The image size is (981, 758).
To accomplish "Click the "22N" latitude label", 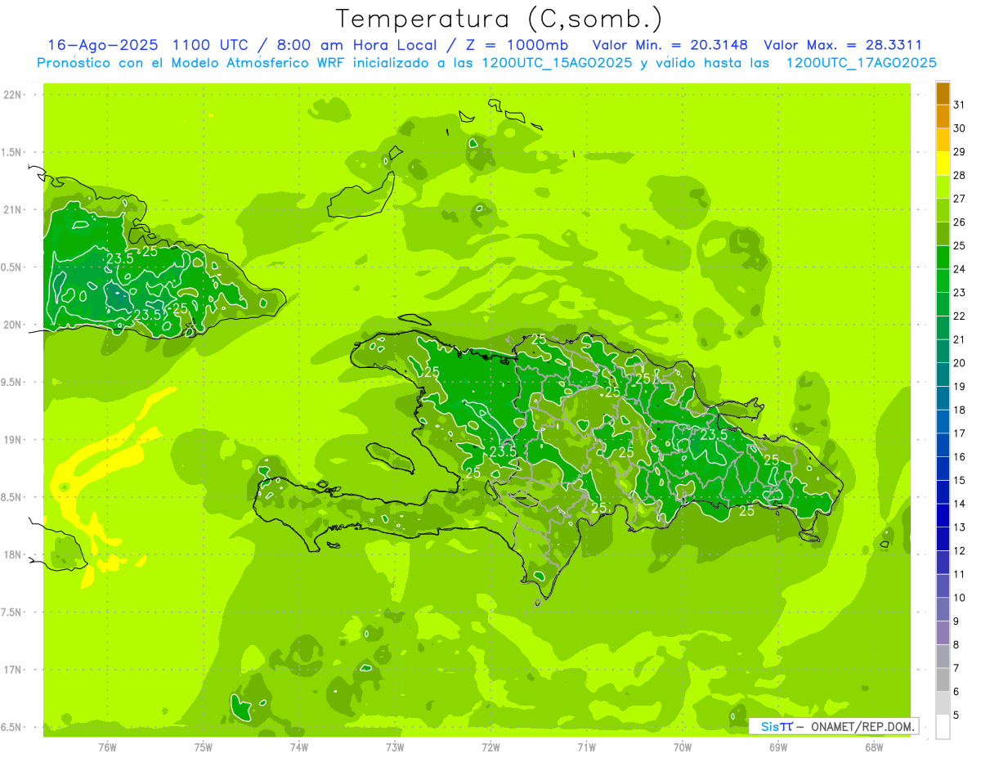I will point(12,95).
